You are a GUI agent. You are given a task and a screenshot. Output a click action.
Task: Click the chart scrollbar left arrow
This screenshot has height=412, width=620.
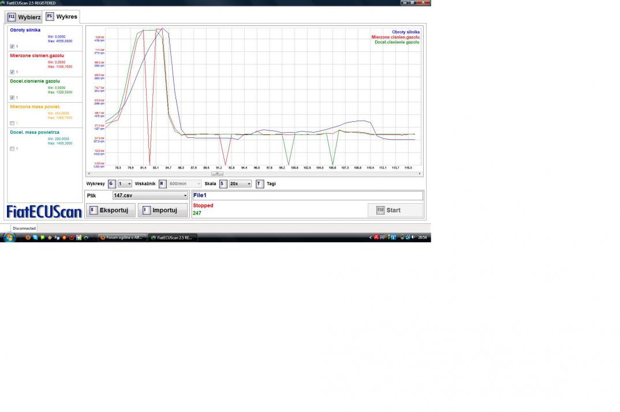click(x=89, y=174)
